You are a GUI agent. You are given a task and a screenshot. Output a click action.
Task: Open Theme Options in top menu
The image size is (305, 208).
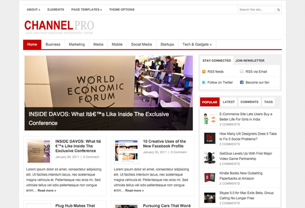(122, 9)
